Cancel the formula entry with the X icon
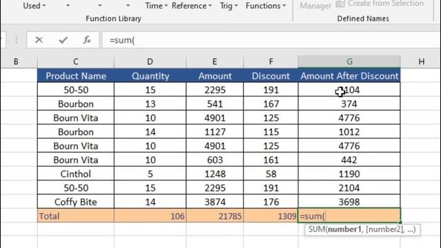Viewport: 441px width, 248px height. click(x=39, y=40)
